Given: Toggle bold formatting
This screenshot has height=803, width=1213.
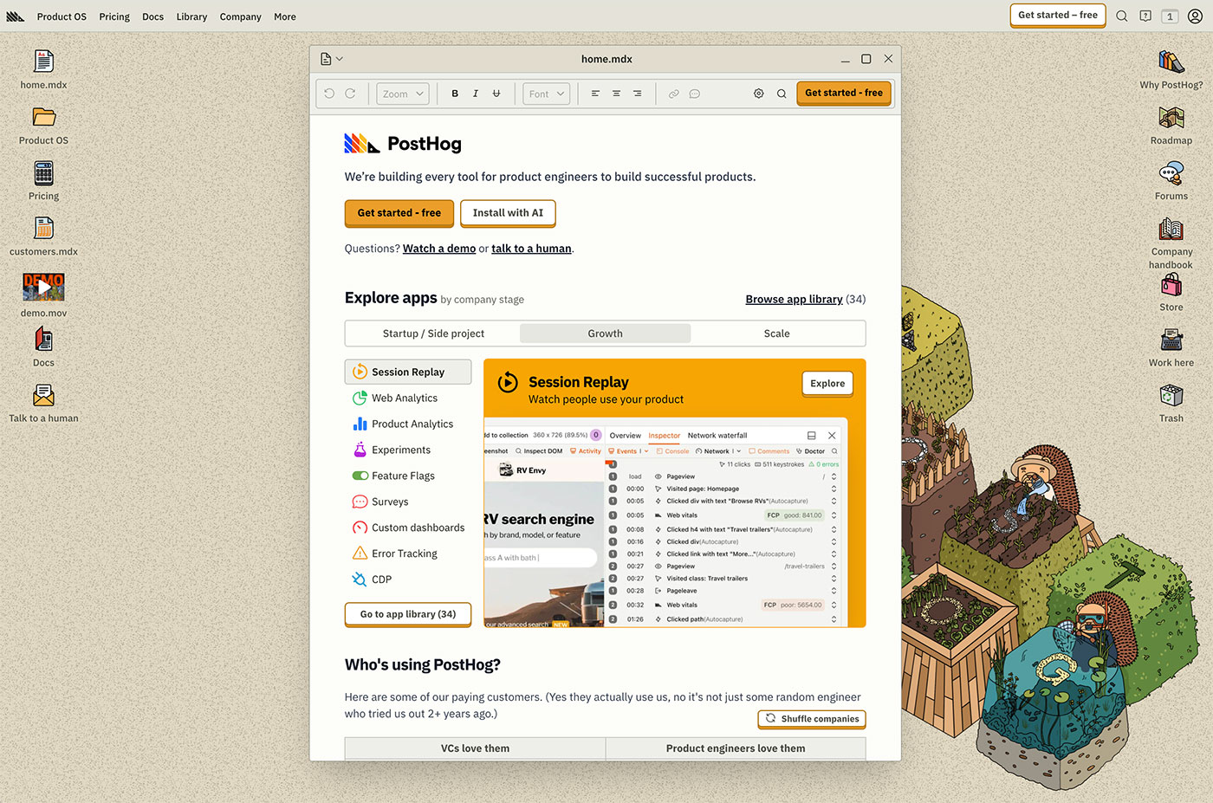Looking at the screenshot, I should (455, 94).
